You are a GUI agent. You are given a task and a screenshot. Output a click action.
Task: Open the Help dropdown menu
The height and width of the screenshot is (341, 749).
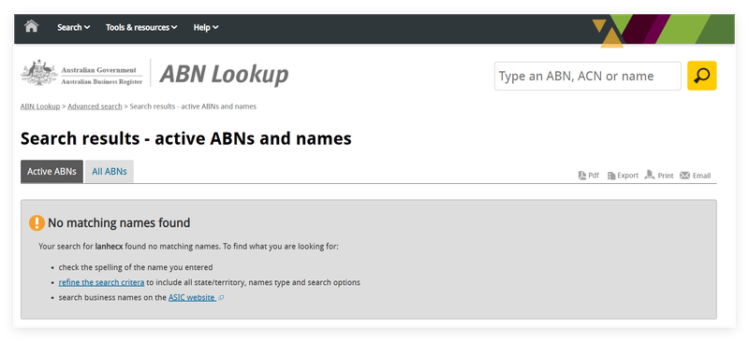click(206, 28)
